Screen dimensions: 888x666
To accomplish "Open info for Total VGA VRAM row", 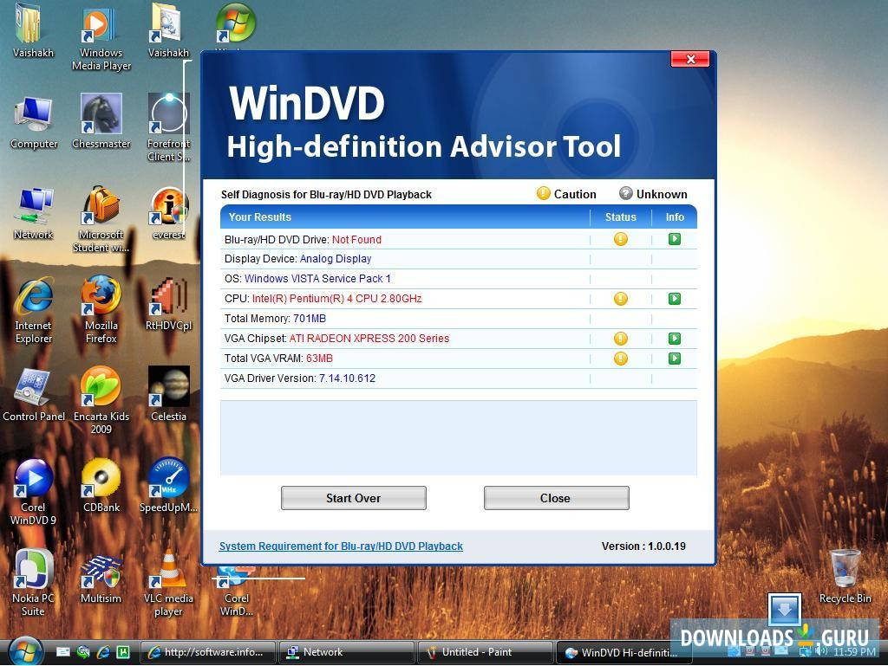I will pyautogui.click(x=674, y=359).
